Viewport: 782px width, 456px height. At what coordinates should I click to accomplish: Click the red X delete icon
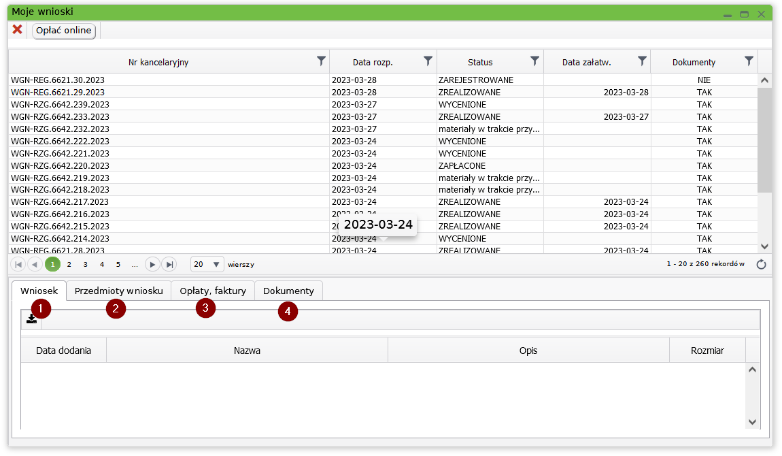[18, 30]
